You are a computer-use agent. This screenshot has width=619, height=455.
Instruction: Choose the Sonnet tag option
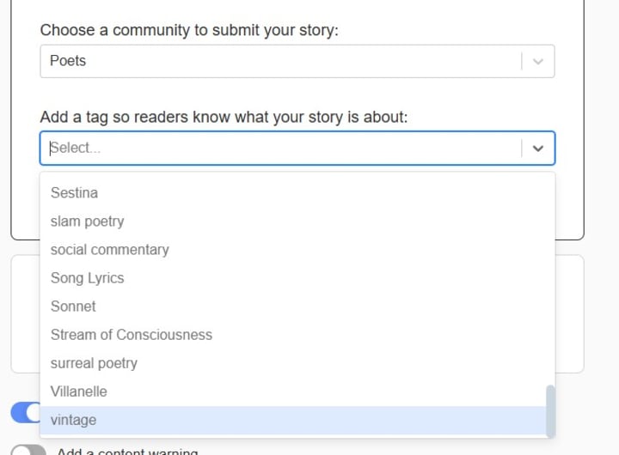(73, 306)
